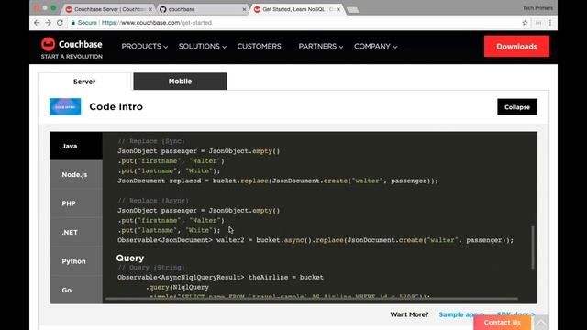Image resolution: width=587 pixels, height=330 pixels.
Task: Select the Go language tab
Action: click(76, 290)
